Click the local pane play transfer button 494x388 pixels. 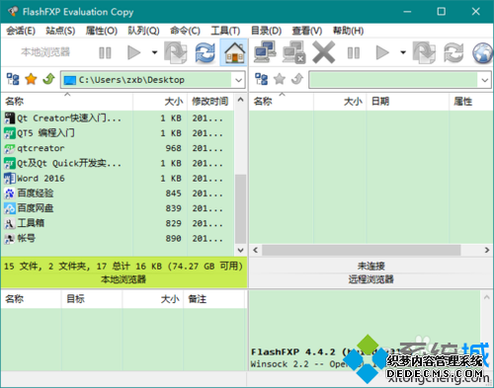click(134, 52)
